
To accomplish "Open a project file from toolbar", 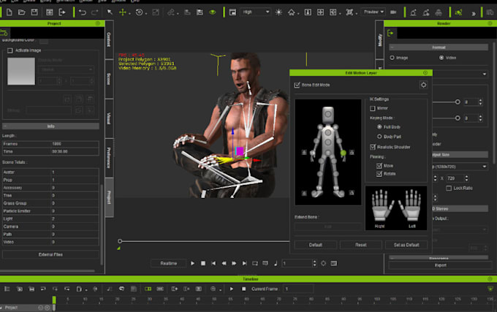I will click(x=21, y=12).
